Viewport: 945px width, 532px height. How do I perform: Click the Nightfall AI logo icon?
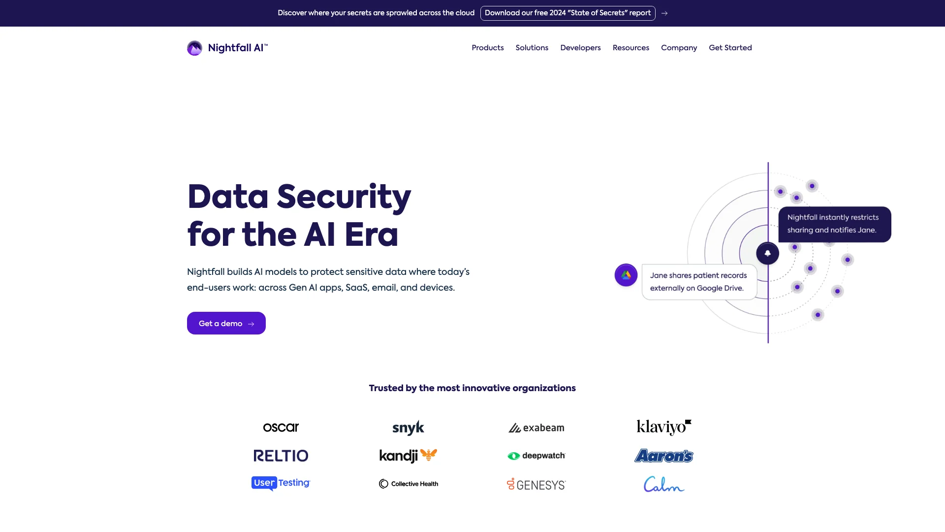coord(195,48)
